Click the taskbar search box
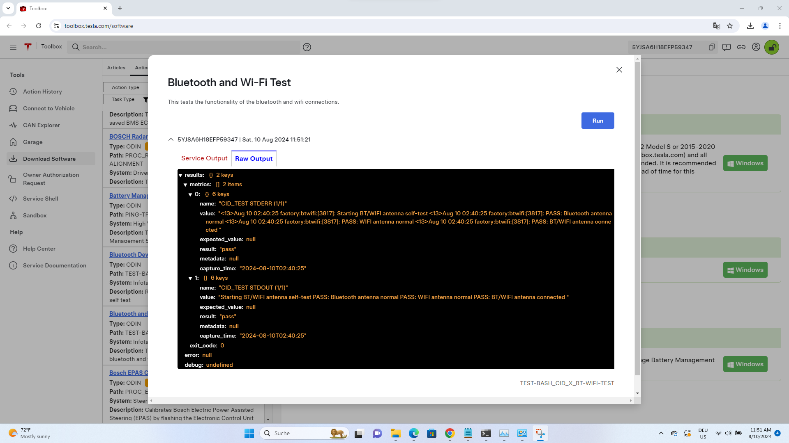Viewport: 789px width, 443px height. (305, 433)
